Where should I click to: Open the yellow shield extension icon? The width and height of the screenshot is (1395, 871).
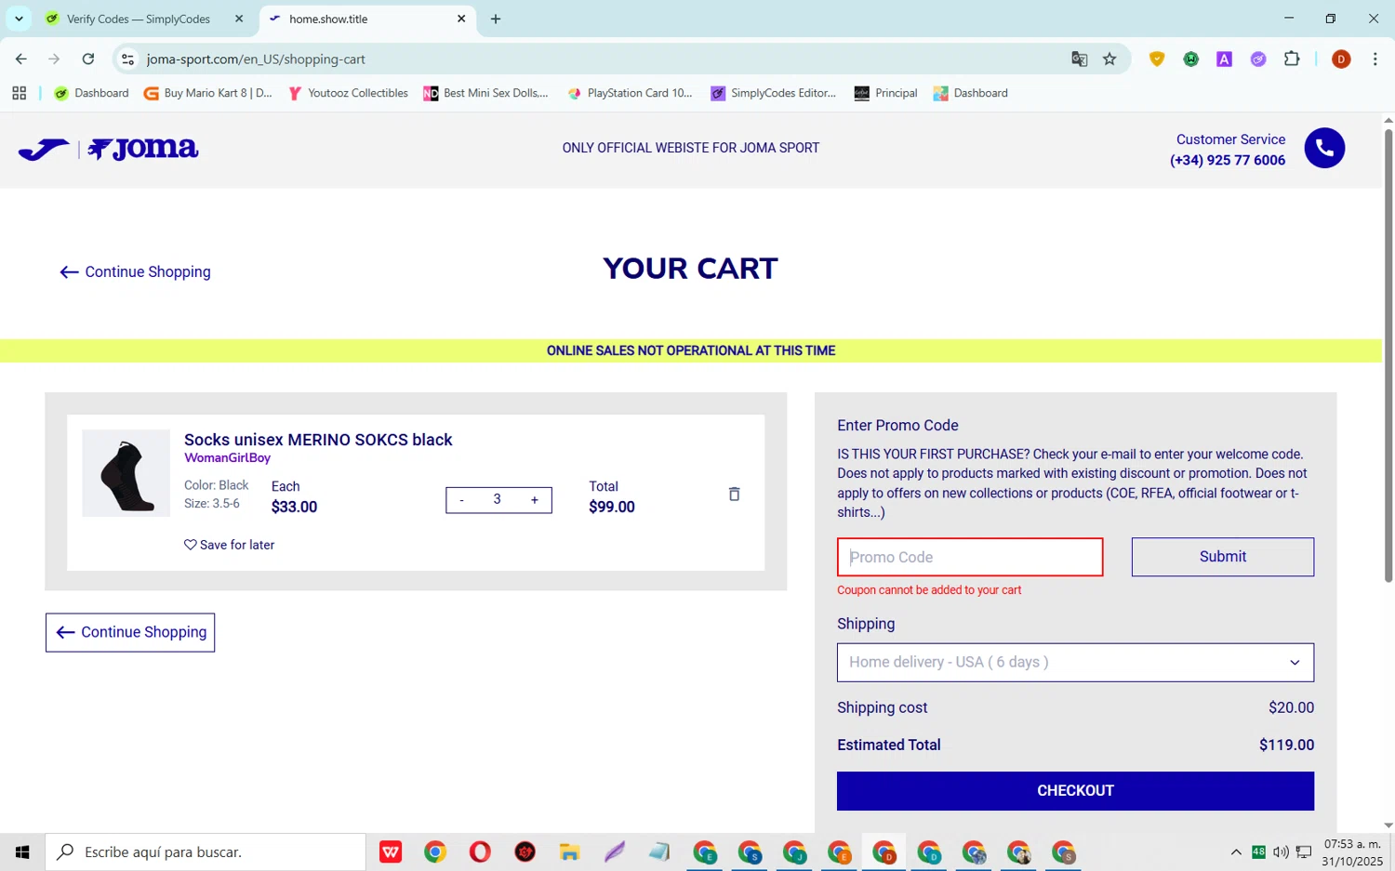pos(1157,59)
